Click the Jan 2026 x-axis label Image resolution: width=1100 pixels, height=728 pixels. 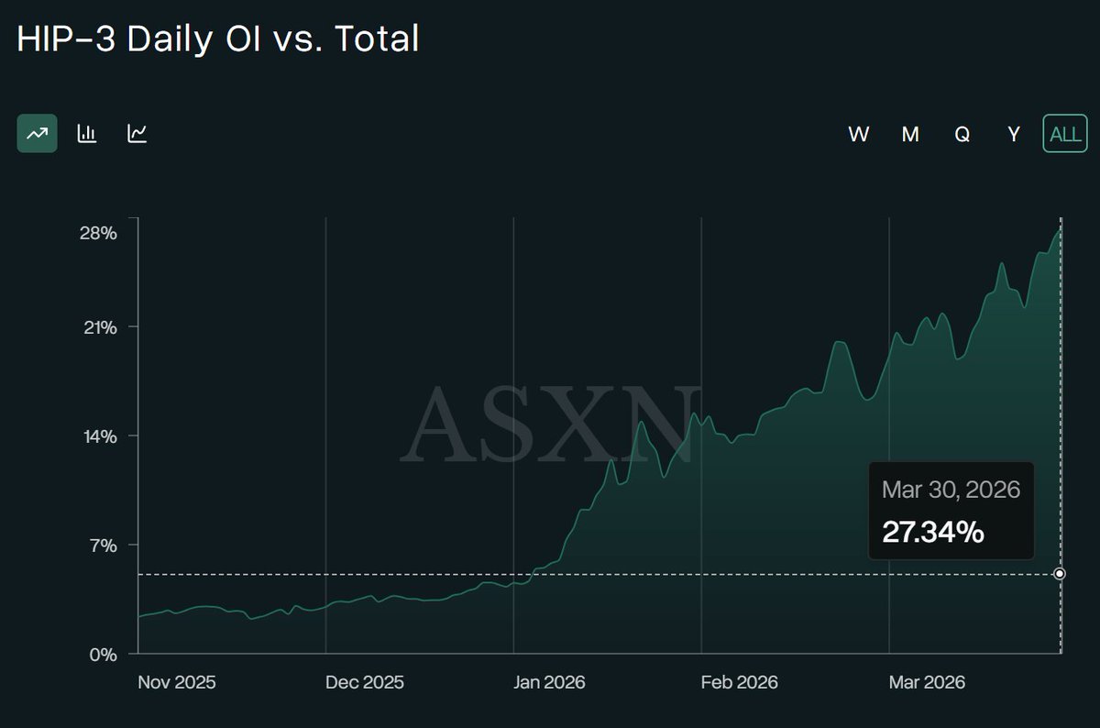(550, 683)
